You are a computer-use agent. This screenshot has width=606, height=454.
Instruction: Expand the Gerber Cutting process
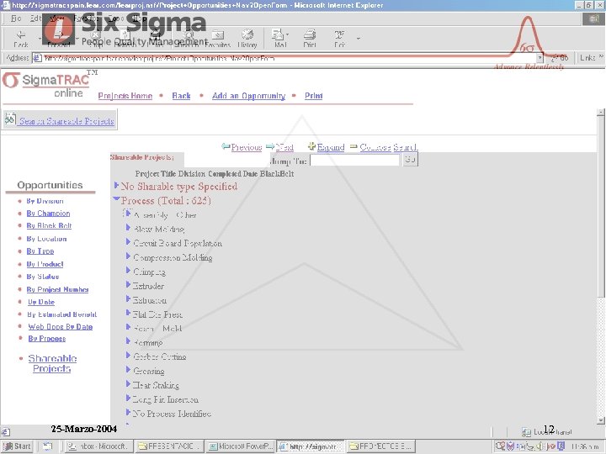click(128, 355)
